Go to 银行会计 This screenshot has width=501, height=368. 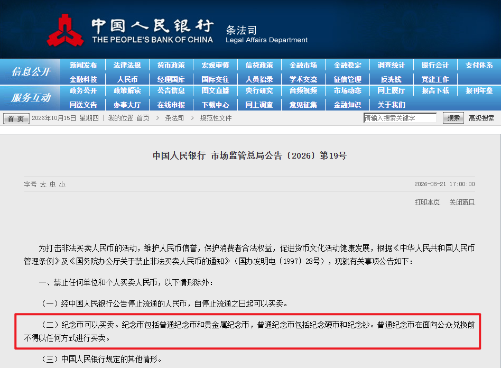click(x=435, y=65)
